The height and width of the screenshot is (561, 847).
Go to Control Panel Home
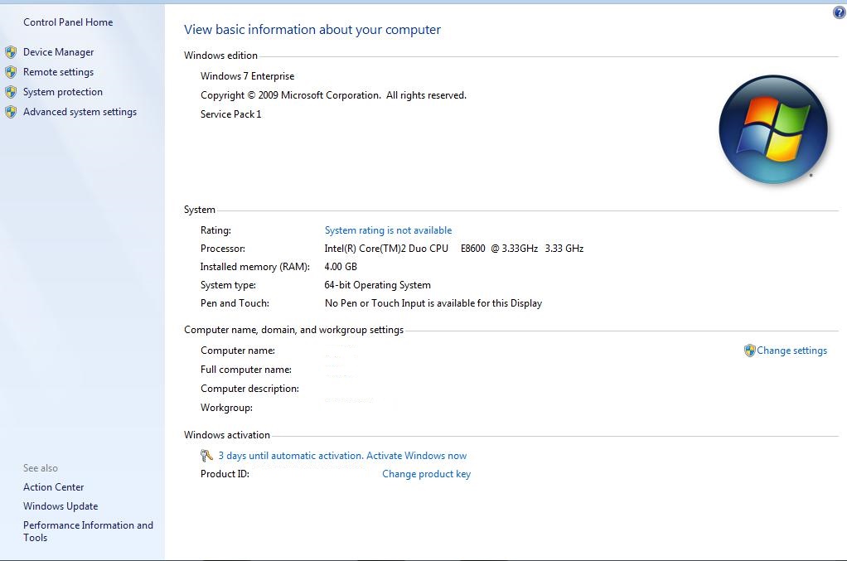pyautogui.click(x=68, y=22)
